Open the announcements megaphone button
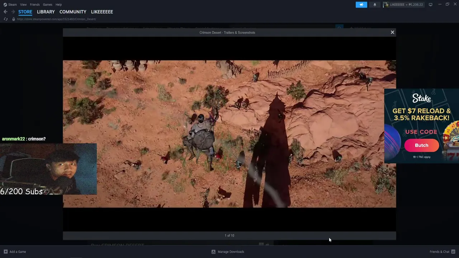This screenshot has width=459, height=258. pos(361,5)
